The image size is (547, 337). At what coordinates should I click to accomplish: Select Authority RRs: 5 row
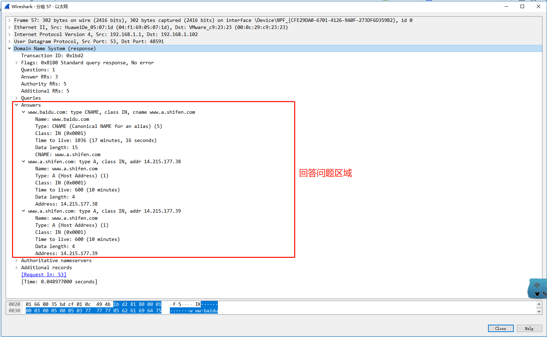point(44,84)
